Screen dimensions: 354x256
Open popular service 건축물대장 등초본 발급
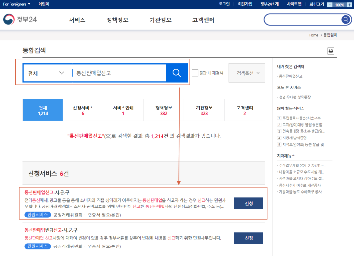pyautogui.click(x=303, y=131)
